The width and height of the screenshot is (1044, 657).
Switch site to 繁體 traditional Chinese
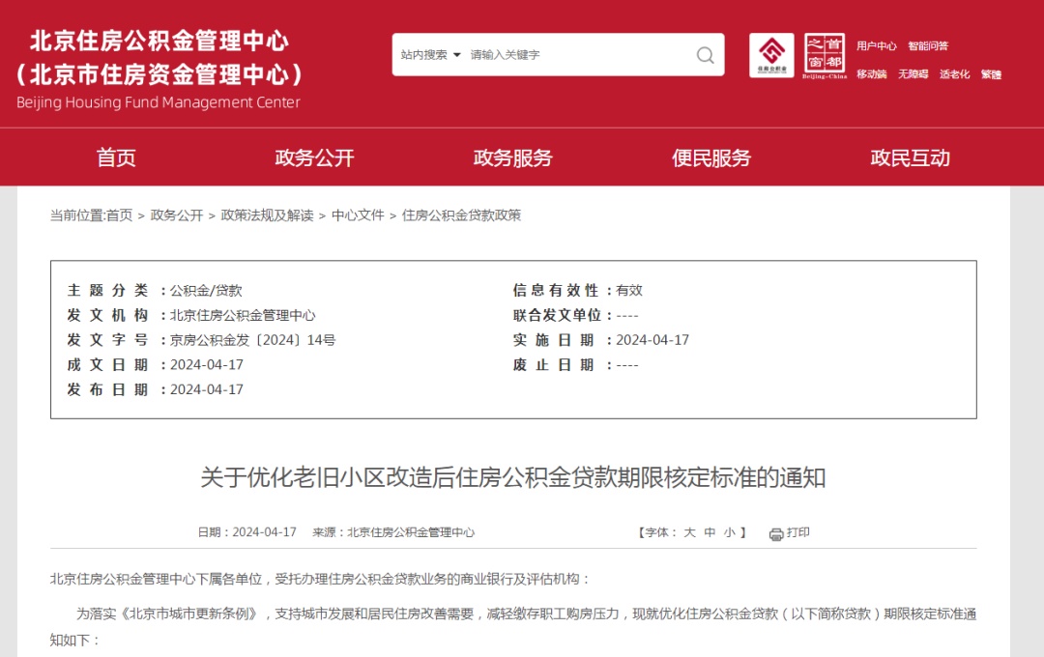992,74
